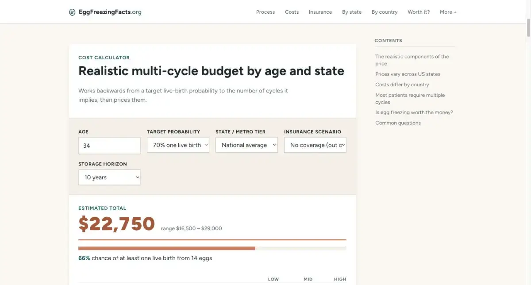Jump to 'The realistic components of the price'
This screenshot has width=531, height=285.
[412, 60]
